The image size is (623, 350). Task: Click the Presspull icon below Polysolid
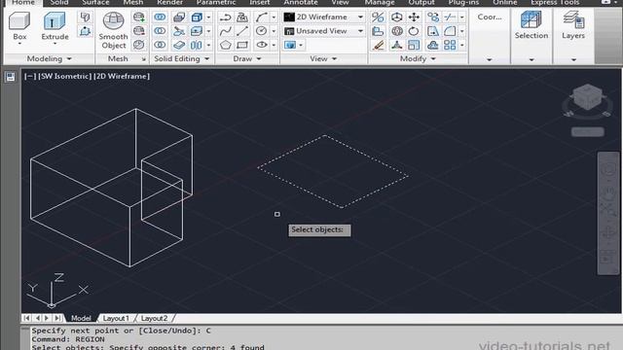pyautogui.click(x=85, y=31)
